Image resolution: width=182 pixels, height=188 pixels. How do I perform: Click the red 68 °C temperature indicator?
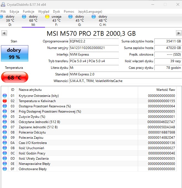click(x=14, y=77)
